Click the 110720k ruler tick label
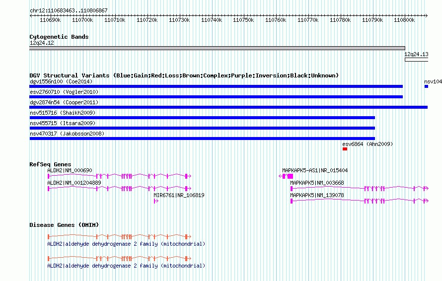This screenshot has height=281, width=442. click(147, 20)
